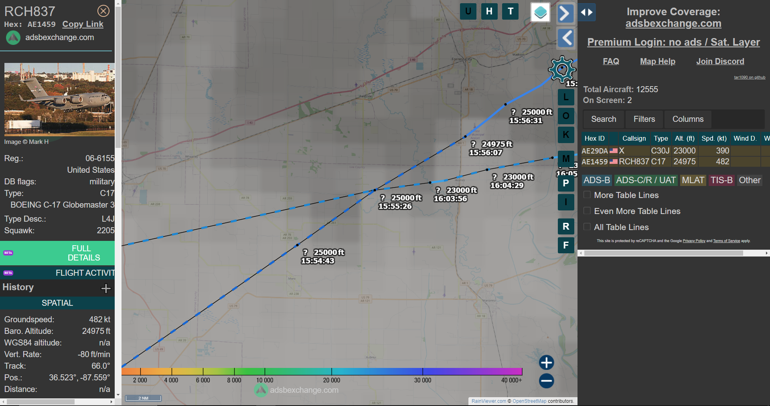Open FLIGHT ACTIVITY section
The image size is (770, 406).
coord(57,273)
